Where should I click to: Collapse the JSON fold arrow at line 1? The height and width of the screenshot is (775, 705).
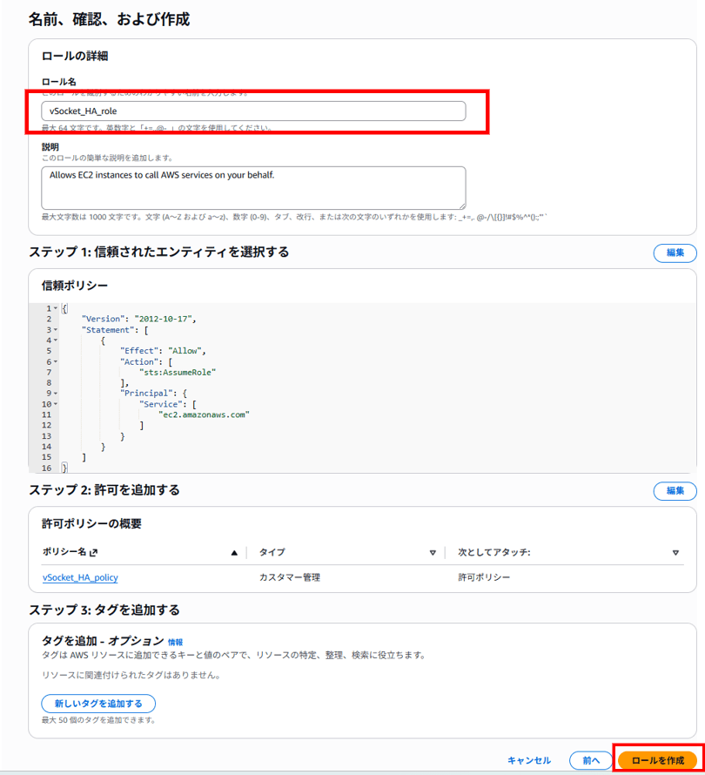coord(56,308)
